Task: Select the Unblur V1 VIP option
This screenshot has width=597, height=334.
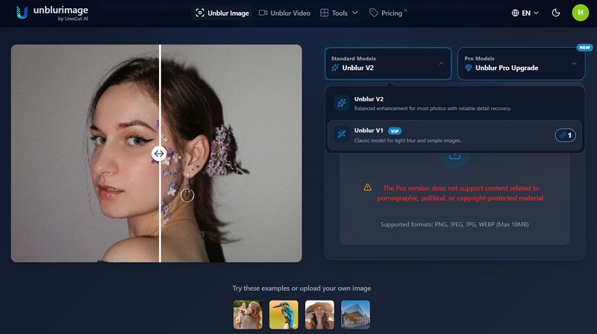Action: pos(454,136)
